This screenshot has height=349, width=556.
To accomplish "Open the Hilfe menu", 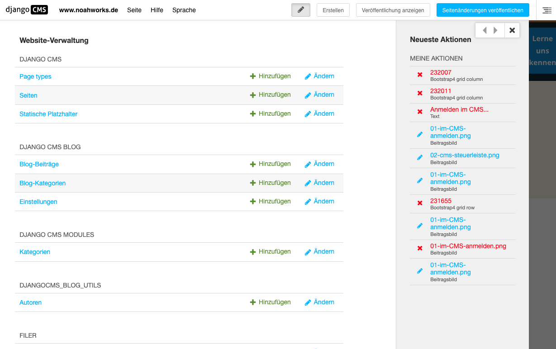I will click(157, 10).
